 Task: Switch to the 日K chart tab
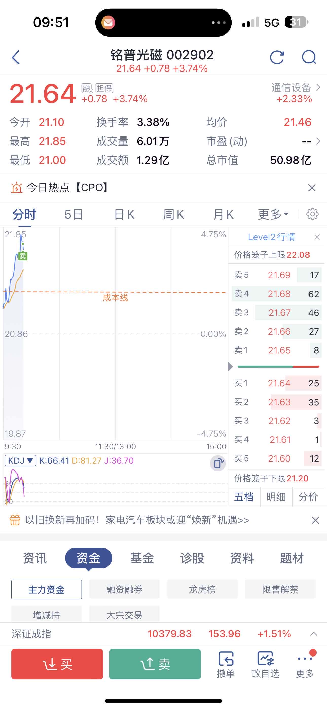tap(124, 214)
